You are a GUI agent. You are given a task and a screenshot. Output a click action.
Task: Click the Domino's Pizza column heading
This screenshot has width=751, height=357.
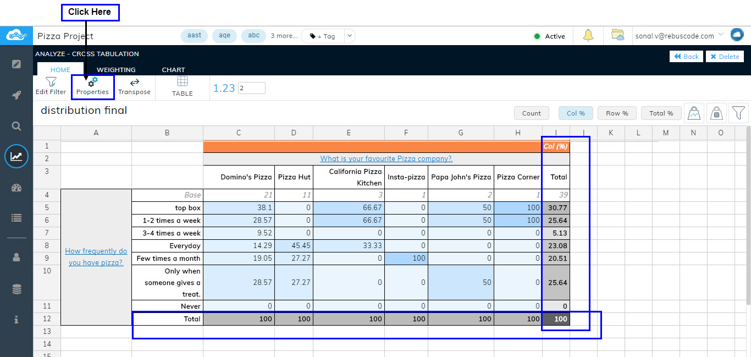coord(239,177)
